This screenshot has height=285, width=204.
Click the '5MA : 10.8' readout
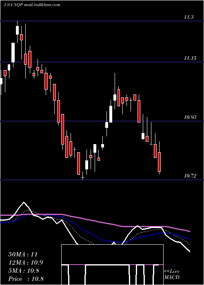coord(24,271)
